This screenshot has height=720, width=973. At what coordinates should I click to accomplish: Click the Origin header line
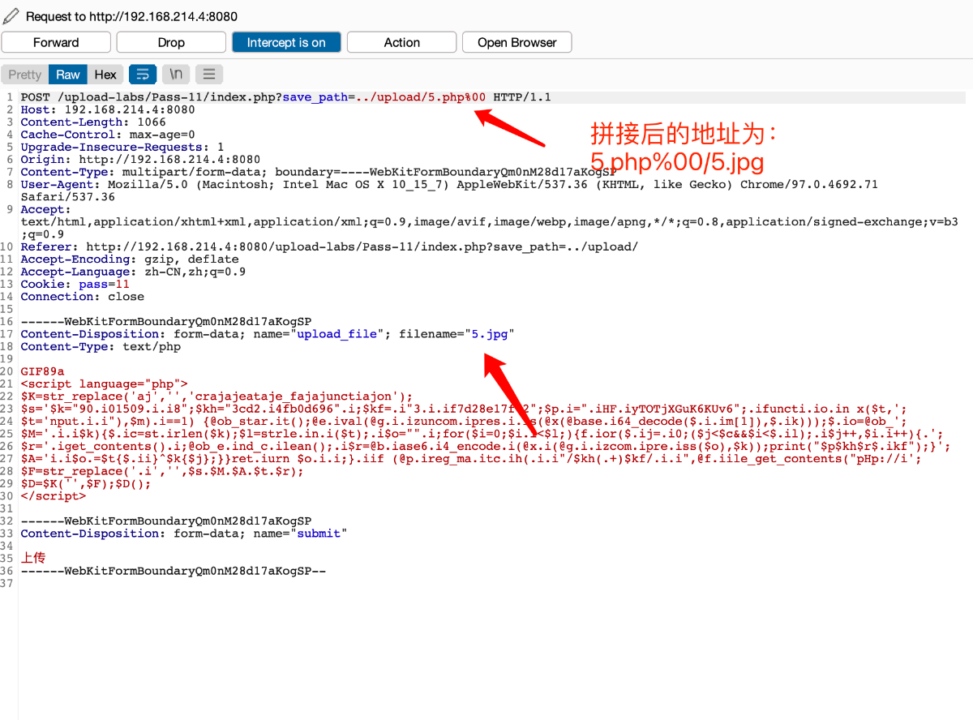(x=140, y=160)
